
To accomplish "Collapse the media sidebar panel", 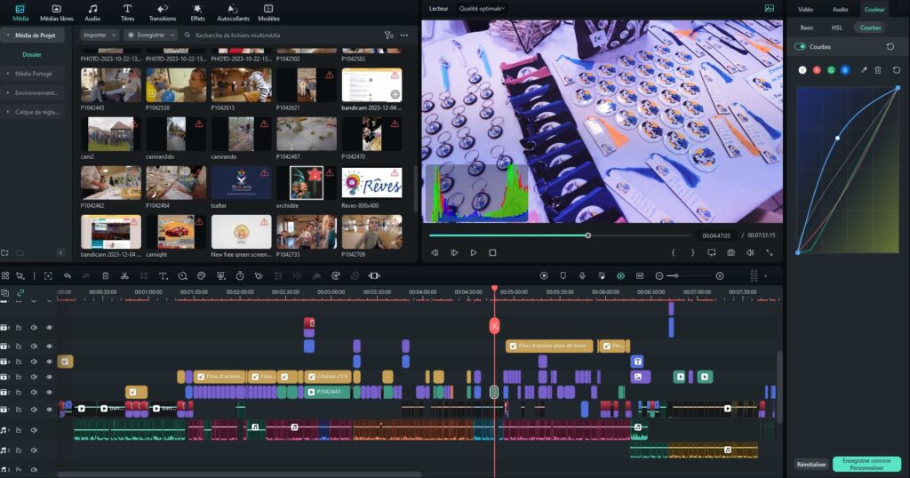I will coord(61,253).
